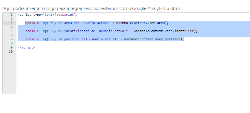The width and height of the screenshot is (250, 113).
Task: Click line number 7 in the gutter
Action: pyautogui.click(x=11, y=39)
